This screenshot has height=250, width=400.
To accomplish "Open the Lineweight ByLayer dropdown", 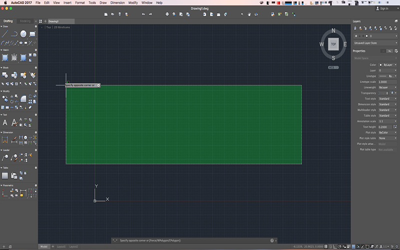I will 387,87.
